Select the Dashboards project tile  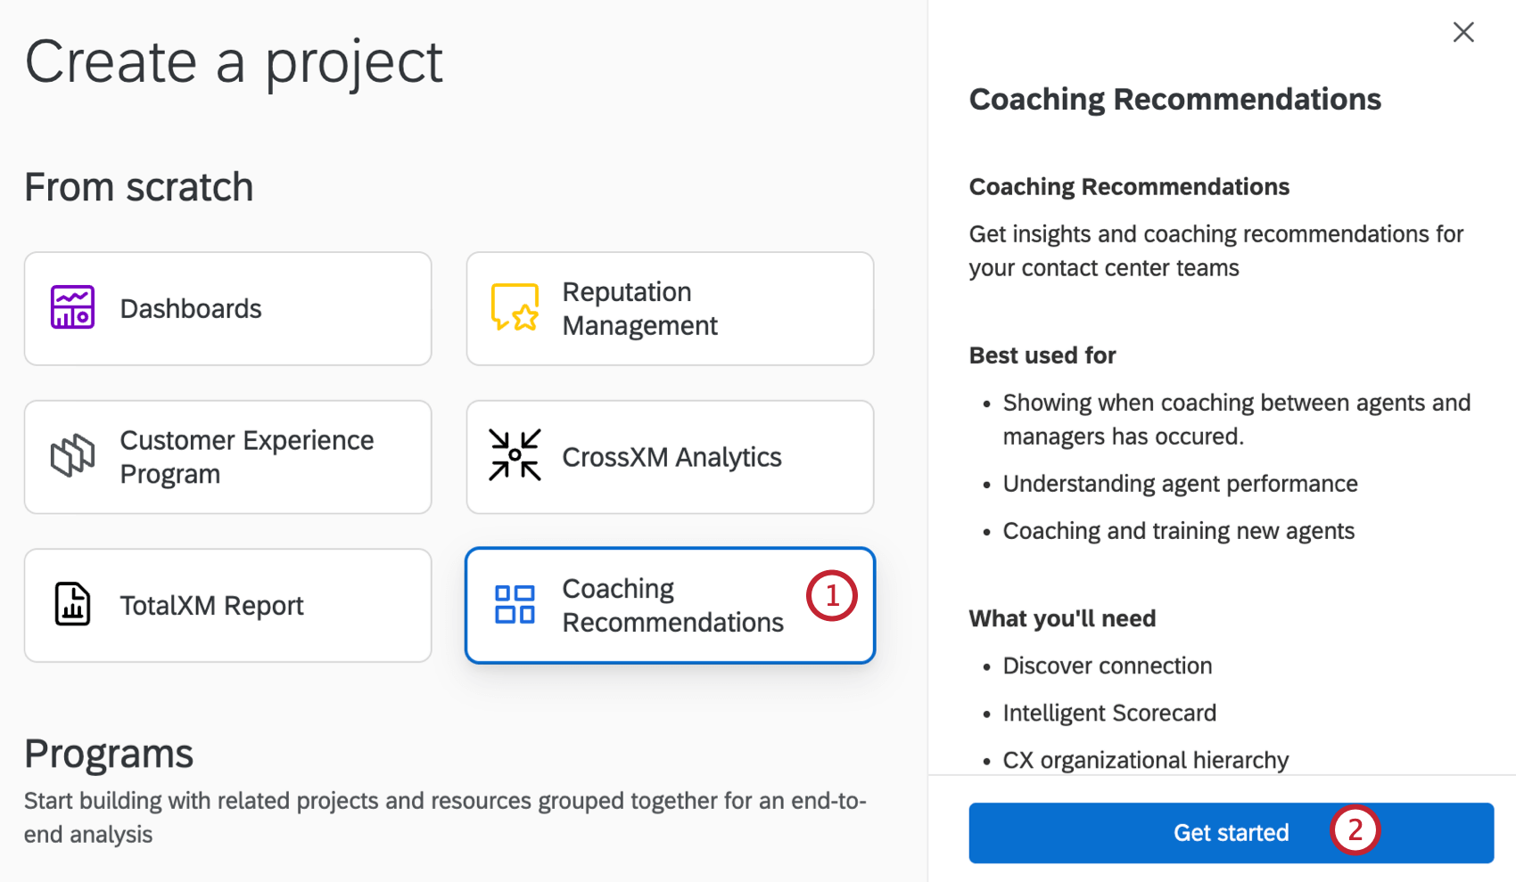click(x=227, y=307)
